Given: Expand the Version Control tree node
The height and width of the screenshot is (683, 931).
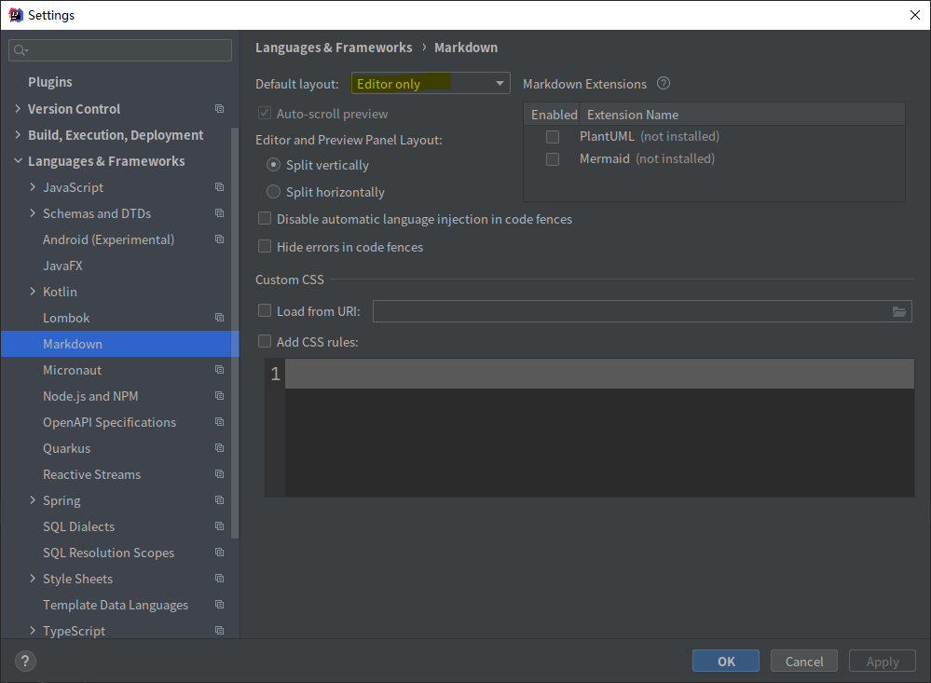Looking at the screenshot, I should 18,109.
